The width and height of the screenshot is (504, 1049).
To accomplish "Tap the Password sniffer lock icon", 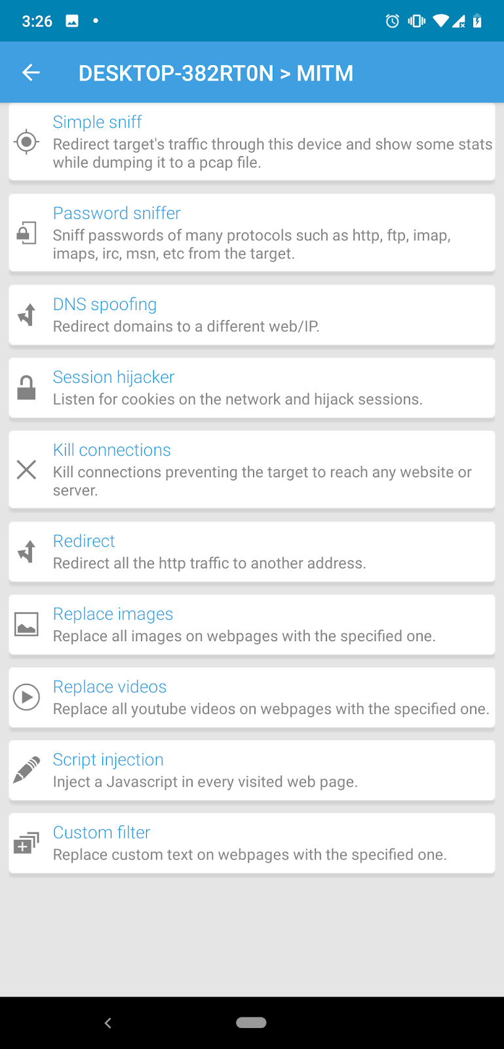I will tap(26, 233).
